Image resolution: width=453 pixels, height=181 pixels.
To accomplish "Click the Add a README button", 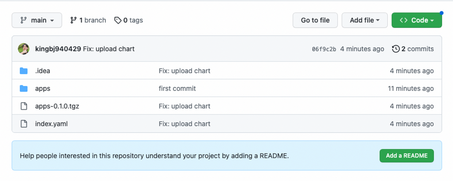I will coord(407,156).
